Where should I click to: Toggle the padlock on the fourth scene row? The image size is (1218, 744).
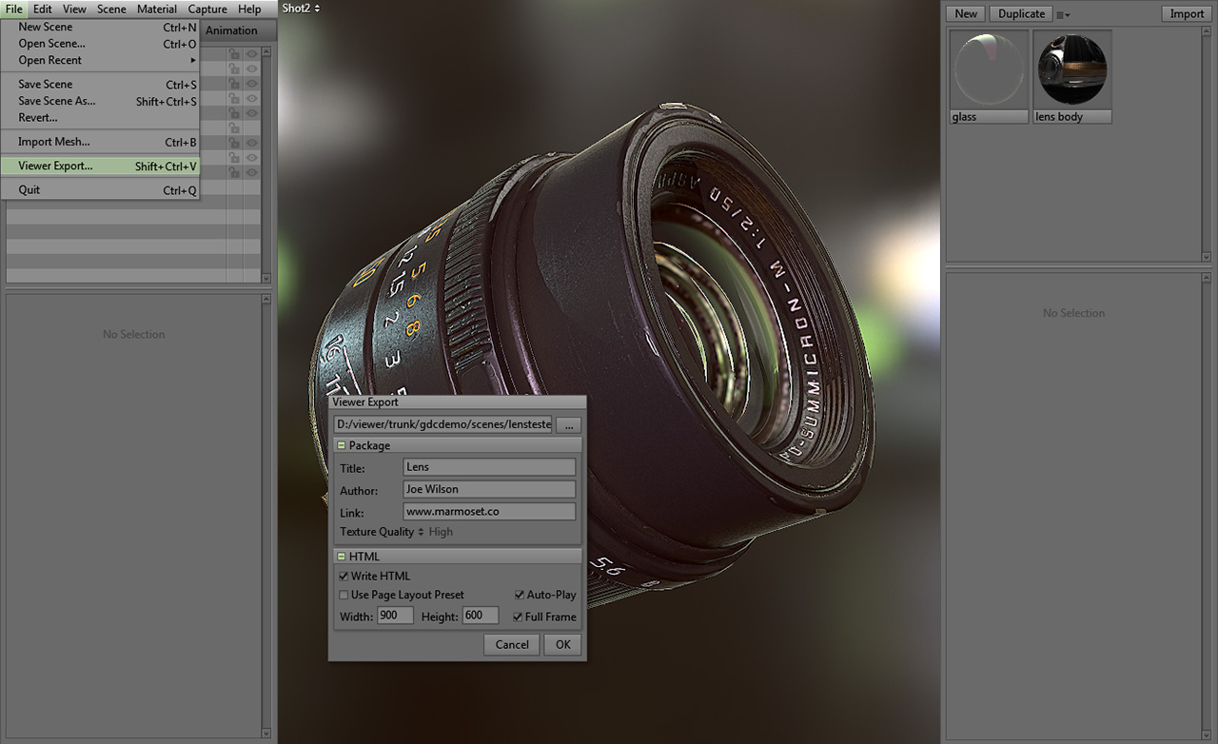pyautogui.click(x=235, y=97)
